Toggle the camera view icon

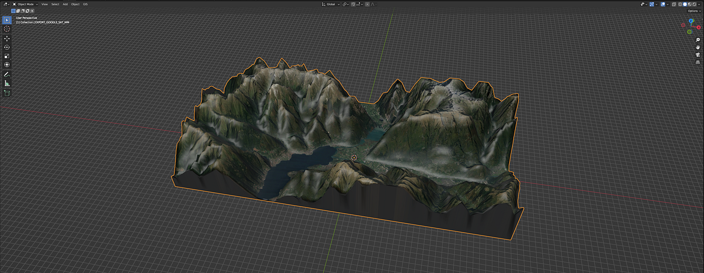click(x=698, y=54)
